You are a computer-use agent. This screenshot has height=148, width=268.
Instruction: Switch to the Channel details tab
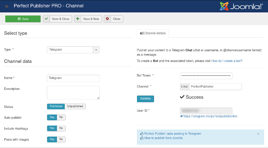(x=153, y=33)
